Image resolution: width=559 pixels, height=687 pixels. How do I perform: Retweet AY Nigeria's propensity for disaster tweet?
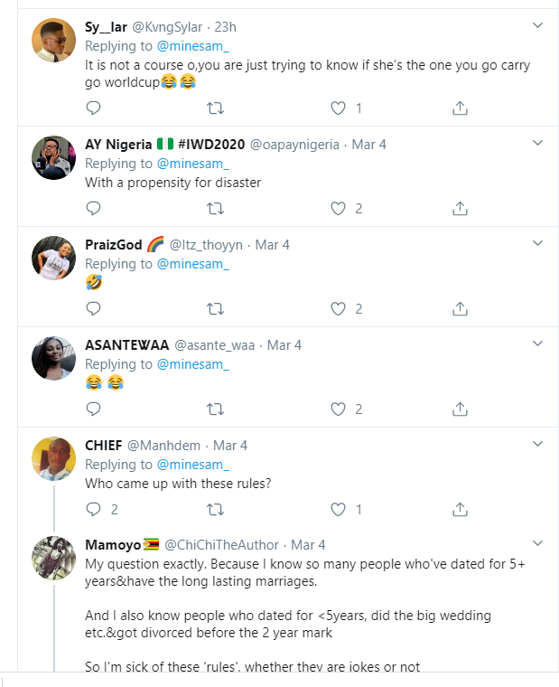click(x=216, y=209)
